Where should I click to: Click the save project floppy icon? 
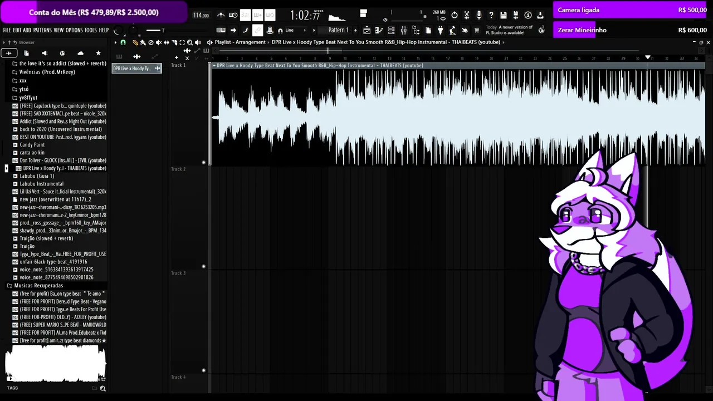[x=504, y=15]
